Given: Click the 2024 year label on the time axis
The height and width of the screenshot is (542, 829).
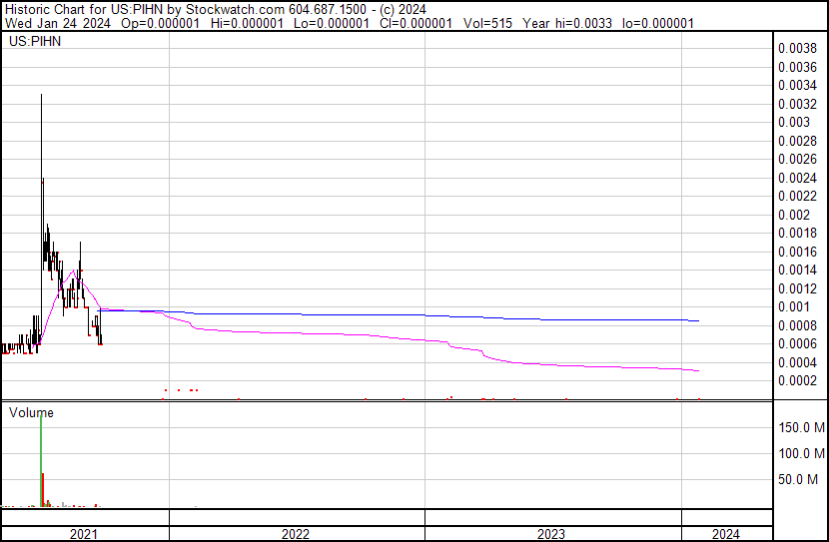Looking at the screenshot, I should tap(726, 534).
